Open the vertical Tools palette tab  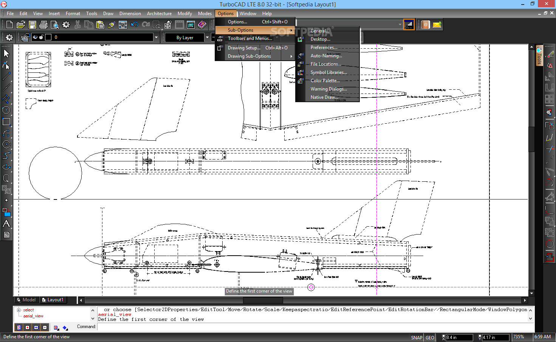click(x=539, y=56)
